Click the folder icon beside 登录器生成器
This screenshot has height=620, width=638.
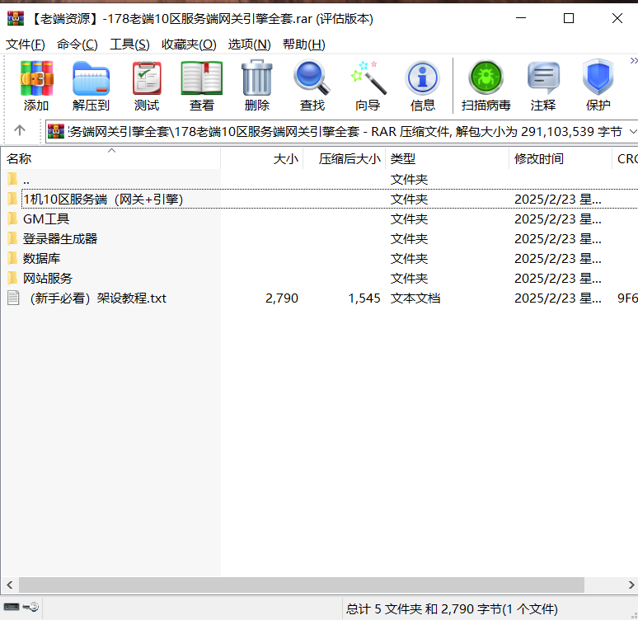point(12,238)
